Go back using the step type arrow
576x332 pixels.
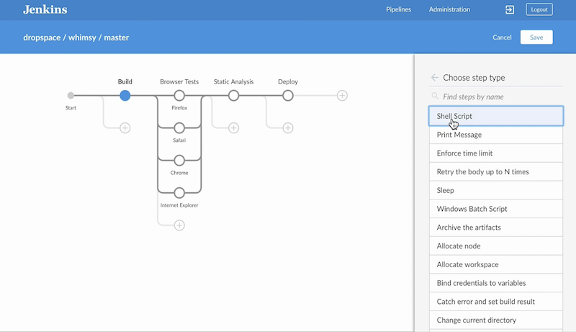click(x=434, y=78)
